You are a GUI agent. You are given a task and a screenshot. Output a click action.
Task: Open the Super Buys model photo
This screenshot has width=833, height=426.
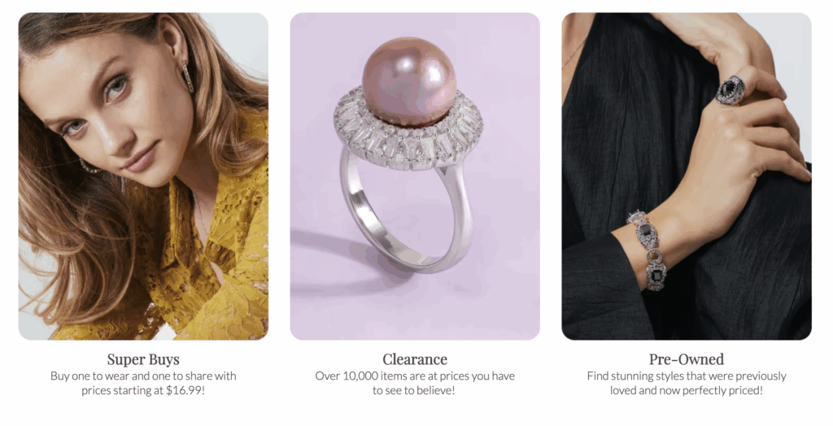point(143,176)
